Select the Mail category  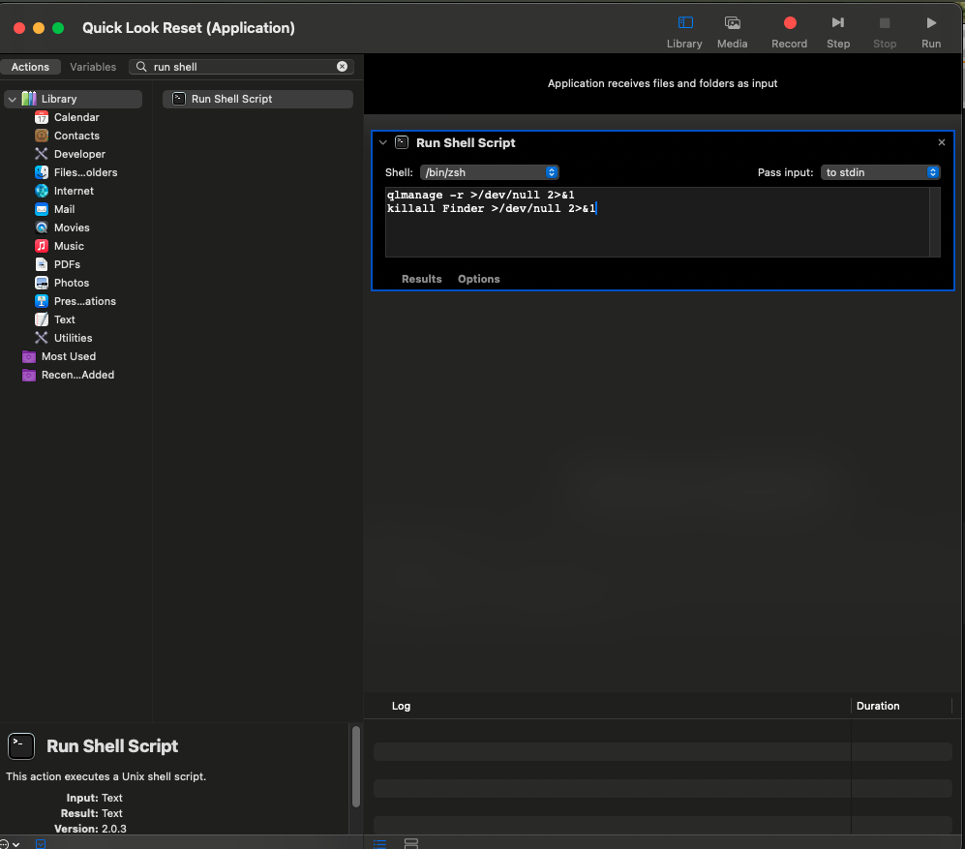click(x=64, y=209)
